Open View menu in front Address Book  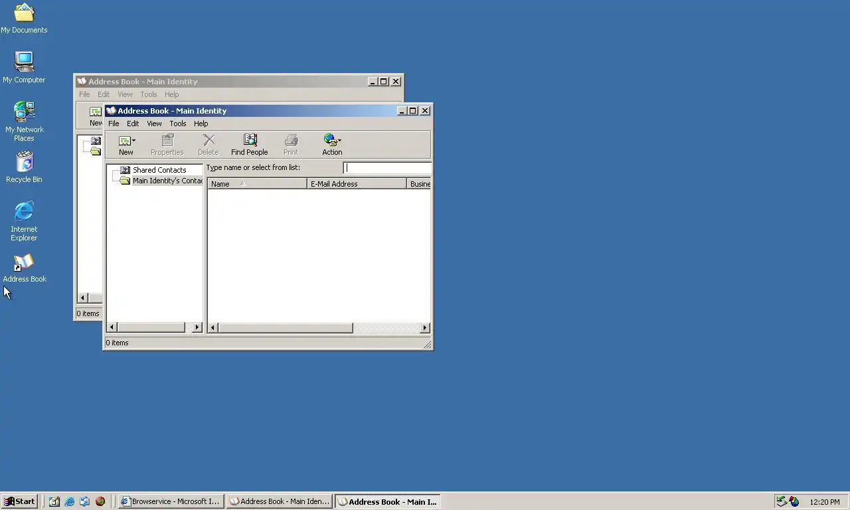click(x=154, y=124)
